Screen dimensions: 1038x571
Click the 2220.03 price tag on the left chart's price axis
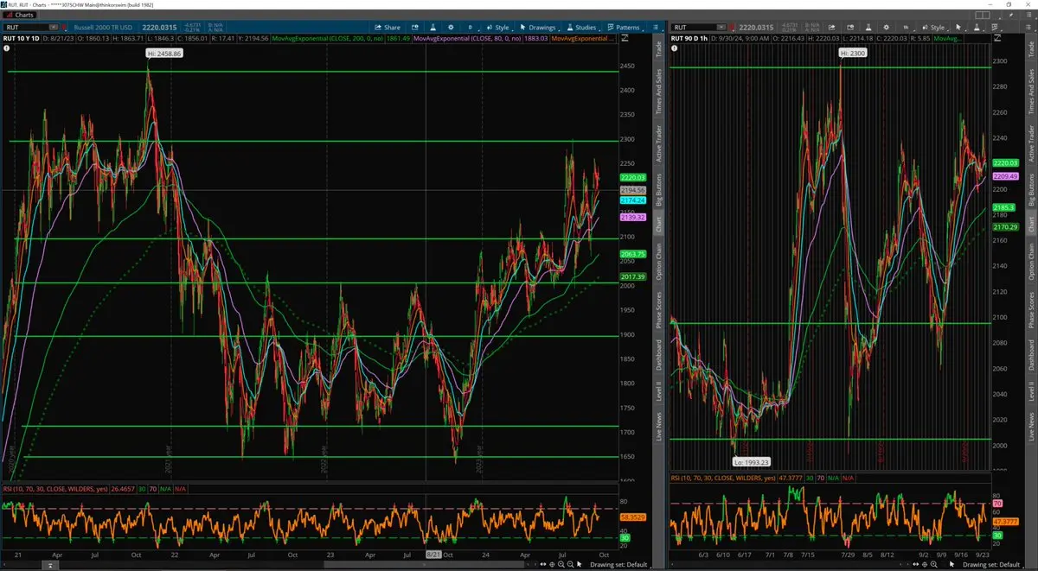[x=632, y=177]
